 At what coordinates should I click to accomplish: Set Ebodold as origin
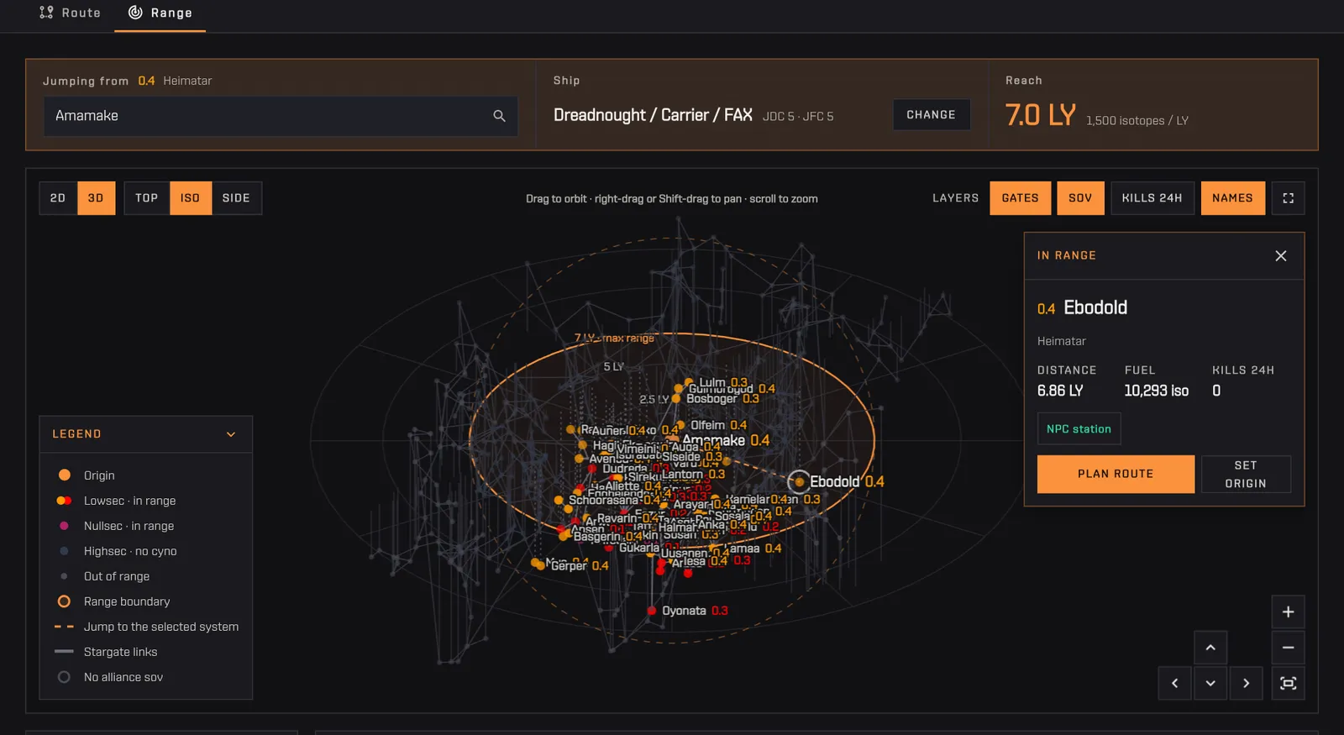tap(1246, 474)
